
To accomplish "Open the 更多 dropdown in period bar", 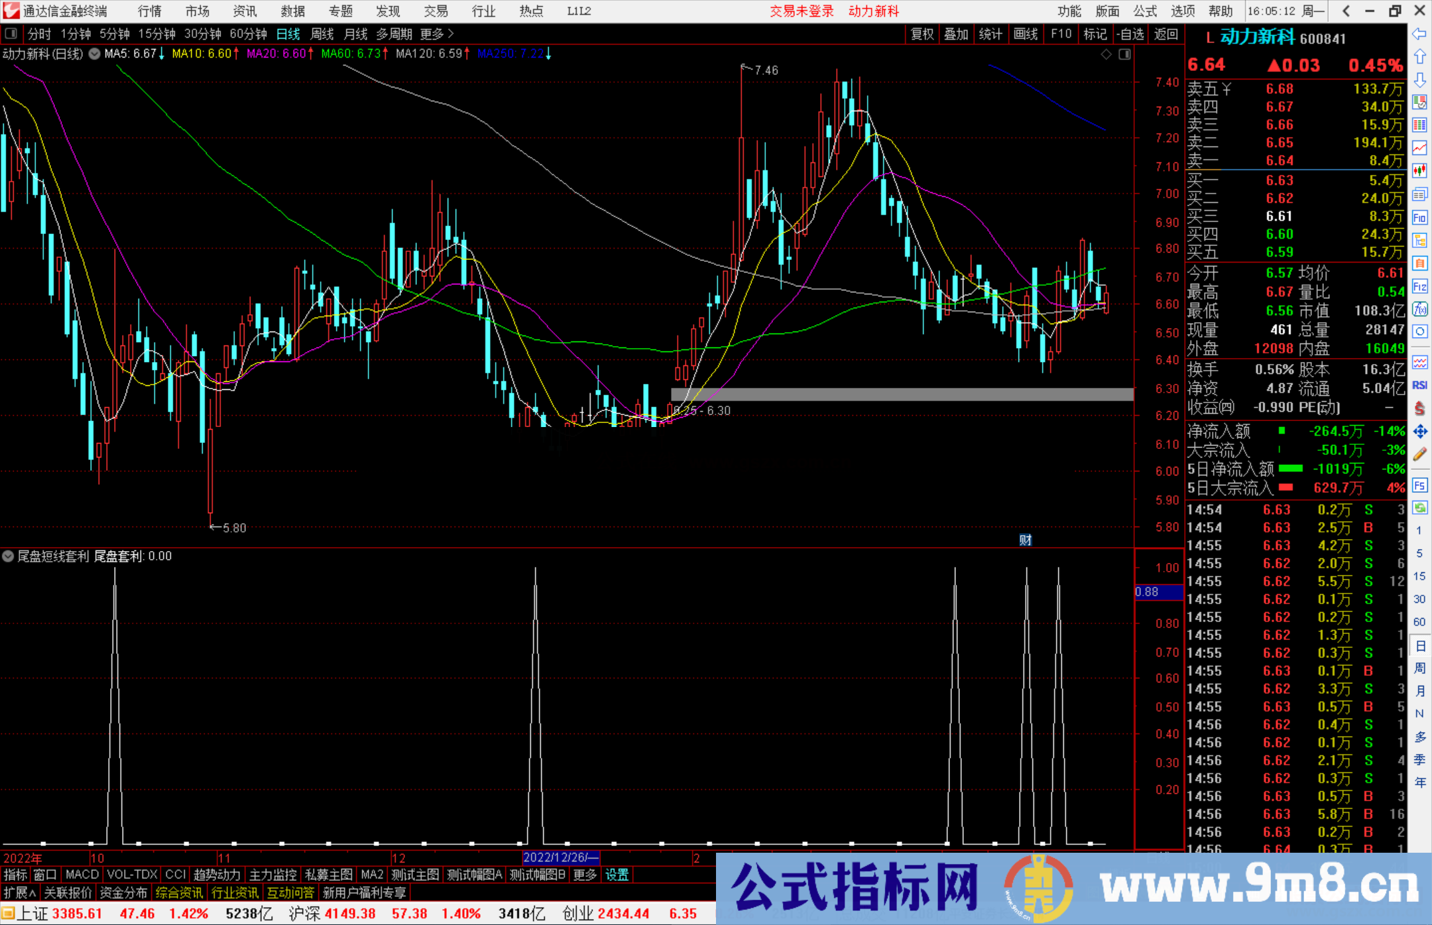I will tap(432, 34).
